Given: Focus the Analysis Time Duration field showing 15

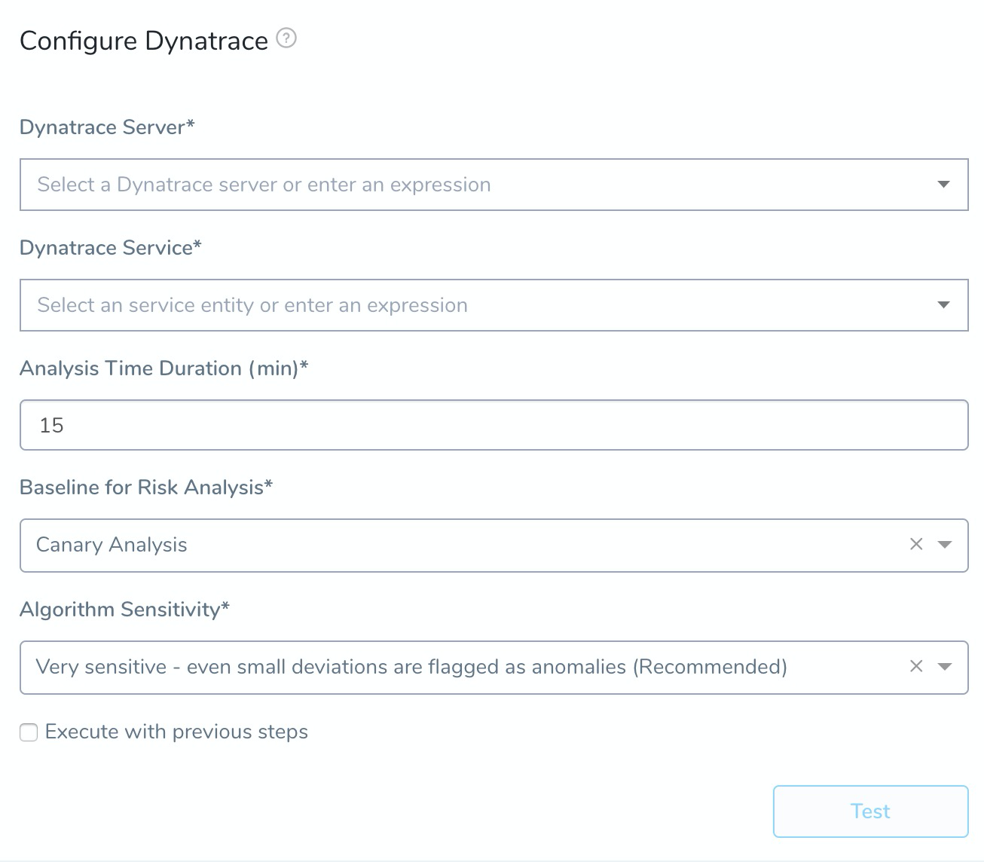Looking at the screenshot, I should 494,425.
